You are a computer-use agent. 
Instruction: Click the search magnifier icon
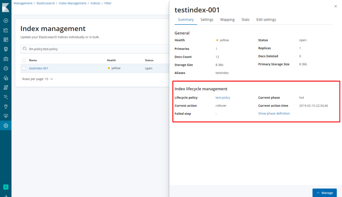[x=25, y=49]
